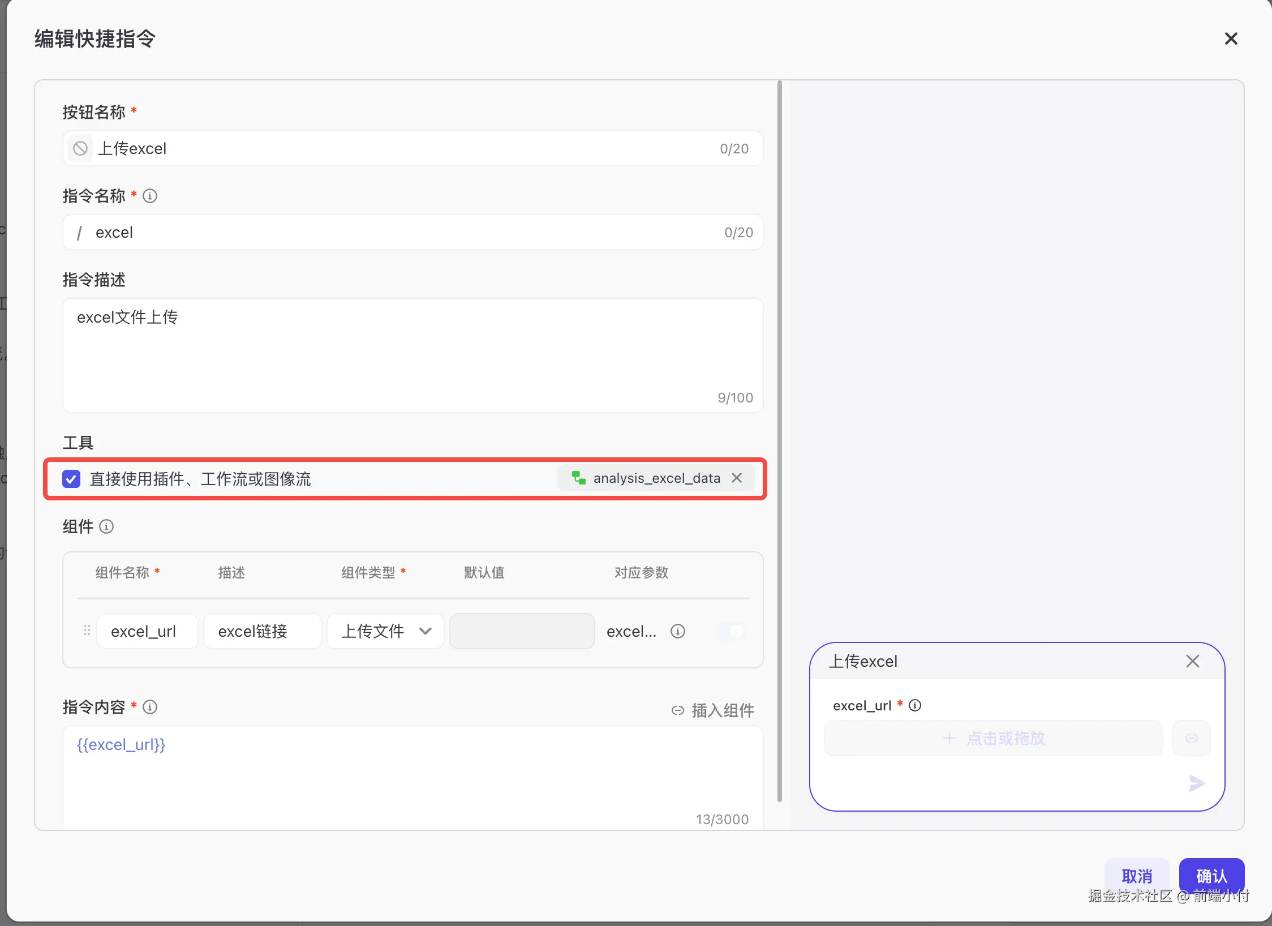
Task: Click the link icon beside upload area
Action: [x=1191, y=738]
